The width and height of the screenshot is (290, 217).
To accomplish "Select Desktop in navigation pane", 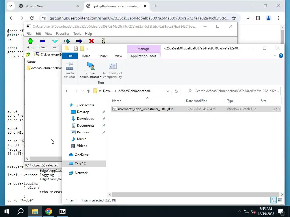I will tap(83, 112).
